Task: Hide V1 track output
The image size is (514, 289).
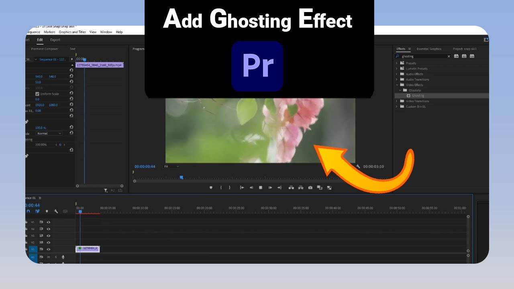Action: (x=49, y=249)
